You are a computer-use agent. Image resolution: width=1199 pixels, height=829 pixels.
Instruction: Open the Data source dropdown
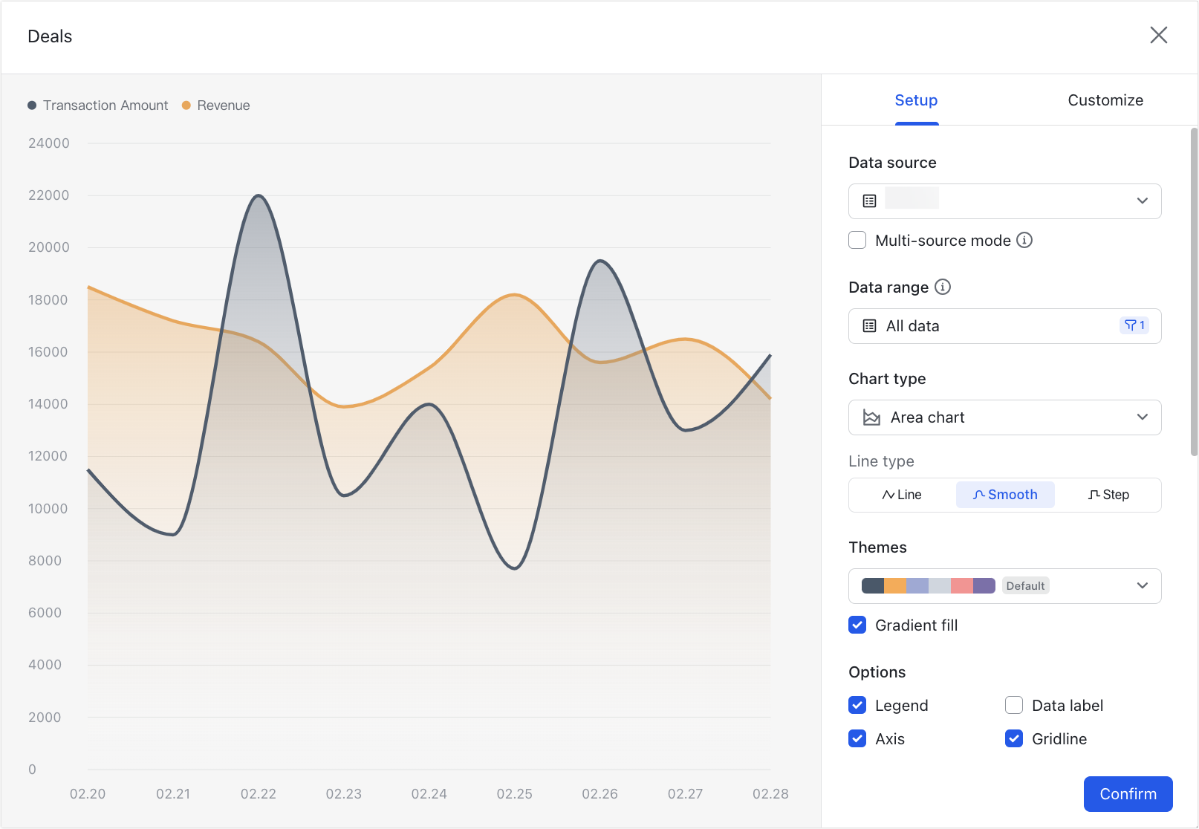1143,201
